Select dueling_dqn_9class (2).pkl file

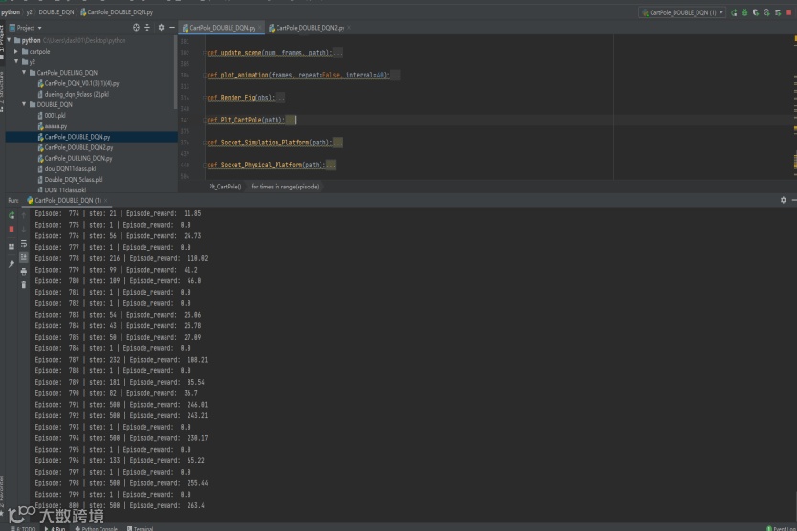73,94
